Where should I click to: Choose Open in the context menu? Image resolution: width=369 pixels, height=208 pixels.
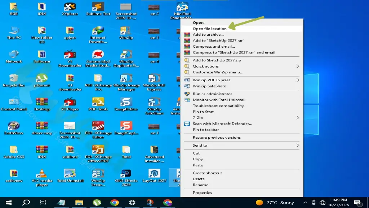242,23
